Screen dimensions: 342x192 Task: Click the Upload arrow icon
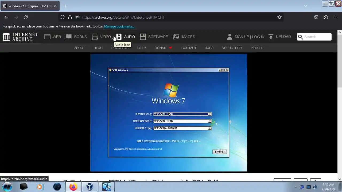click(271, 37)
